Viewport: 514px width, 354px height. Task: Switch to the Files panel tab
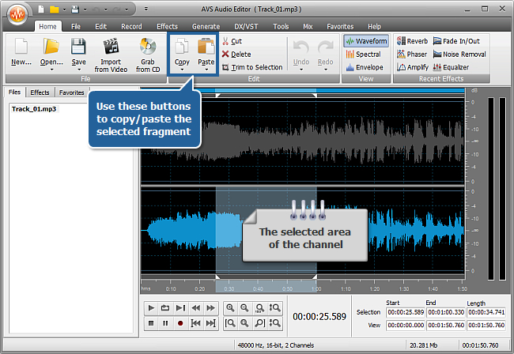(14, 92)
